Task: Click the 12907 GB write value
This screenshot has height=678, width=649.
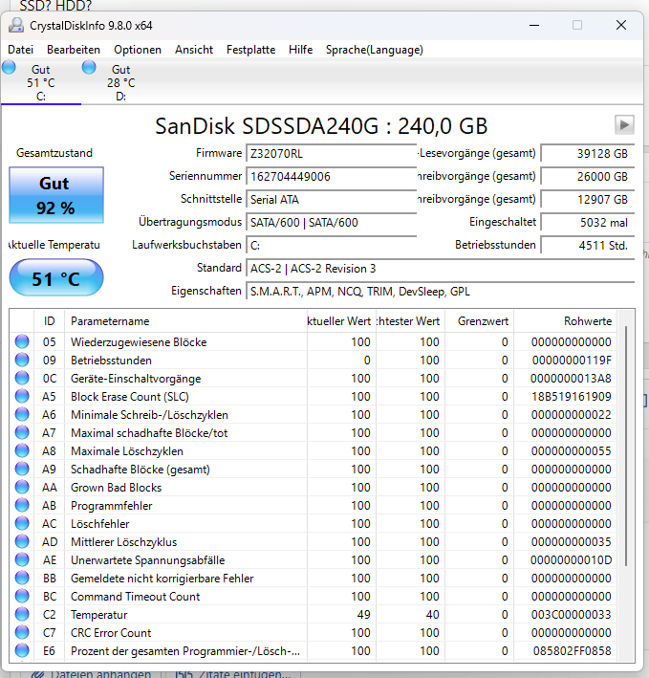Action: 588,199
